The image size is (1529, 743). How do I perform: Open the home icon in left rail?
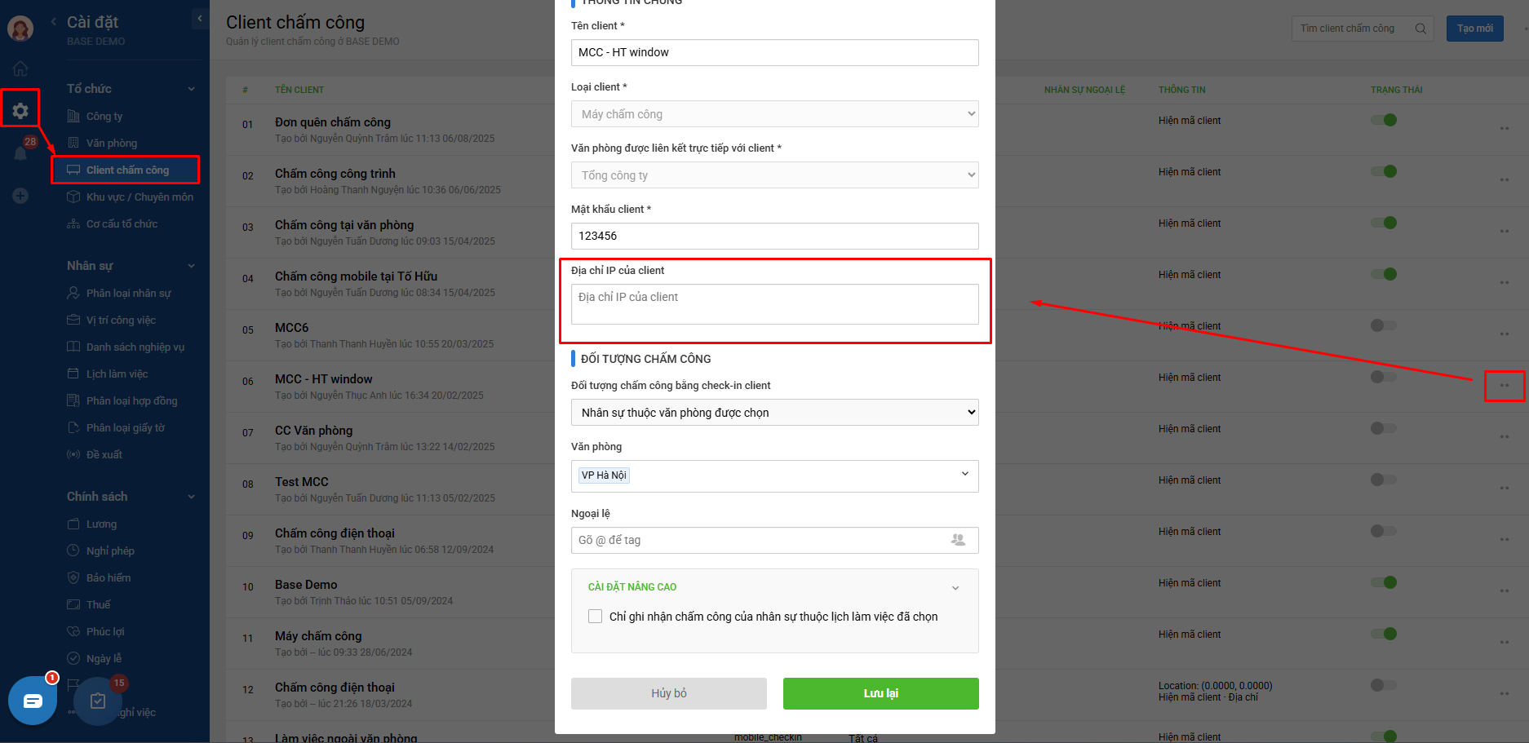click(x=20, y=69)
